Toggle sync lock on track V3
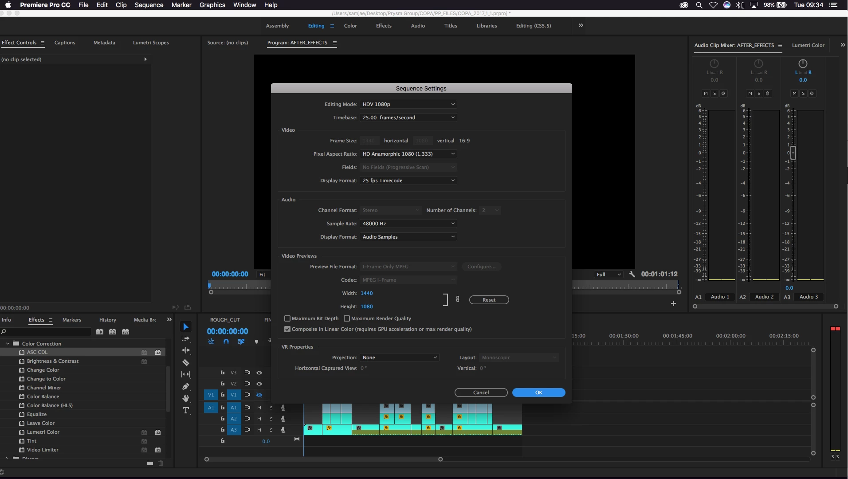This screenshot has height=479, width=848. click(x=247, y=373)
